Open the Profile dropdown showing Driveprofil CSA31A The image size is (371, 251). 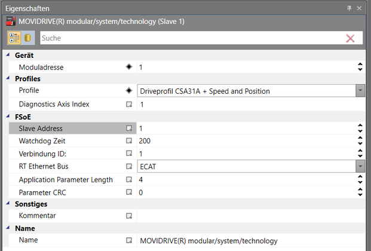point(360,91)
